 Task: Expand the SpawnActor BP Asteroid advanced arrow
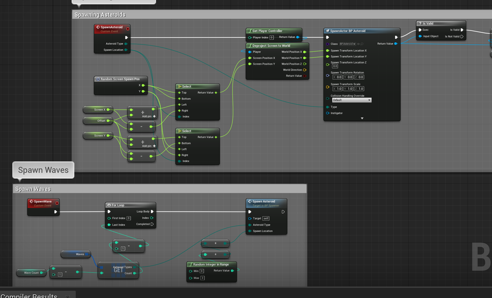click(362, 118)
